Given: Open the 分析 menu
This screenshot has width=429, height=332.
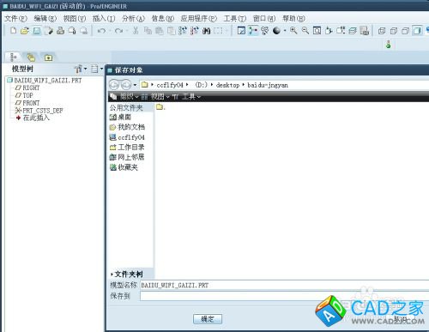Looking at the screenshot, I should (x=133, y=19).
